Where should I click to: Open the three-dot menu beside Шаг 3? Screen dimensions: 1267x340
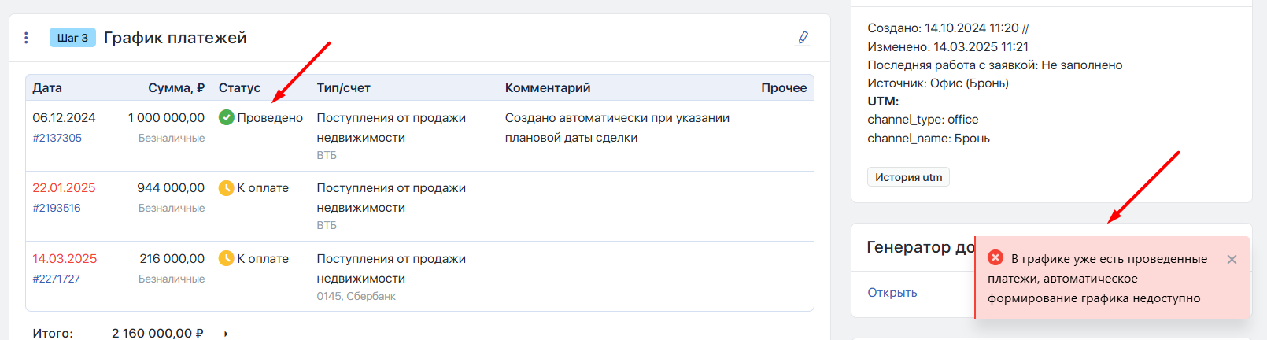click(x=26, y=38)
